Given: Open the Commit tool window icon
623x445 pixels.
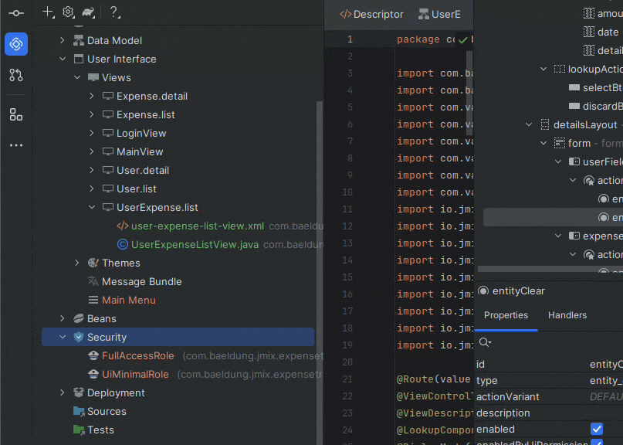Looking at the screenshot, I should [16, 12].
